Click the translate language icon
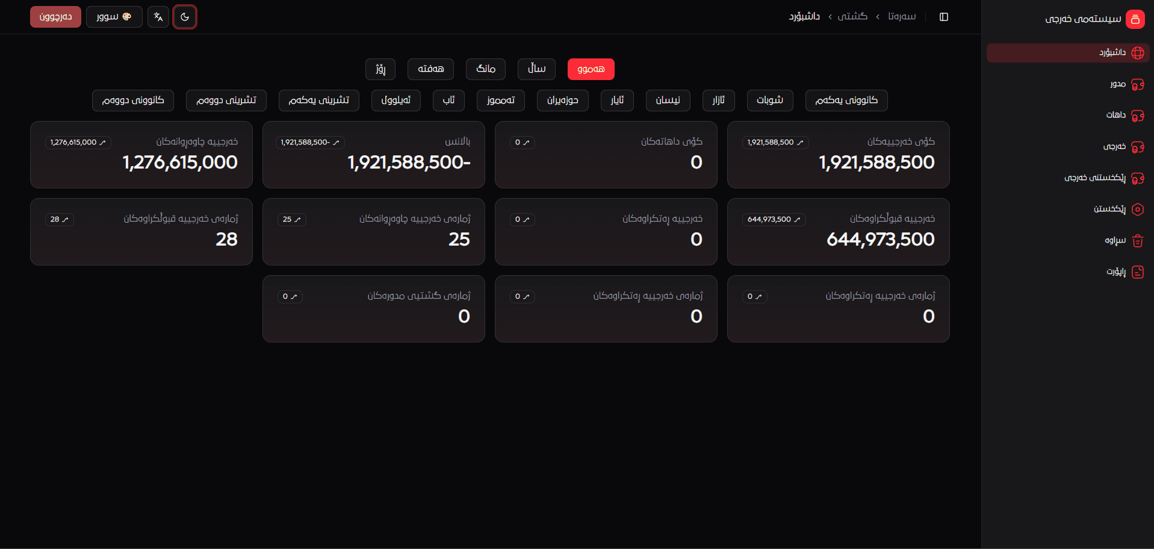This screenshot has width=1154, height=549. pos(158,17)
